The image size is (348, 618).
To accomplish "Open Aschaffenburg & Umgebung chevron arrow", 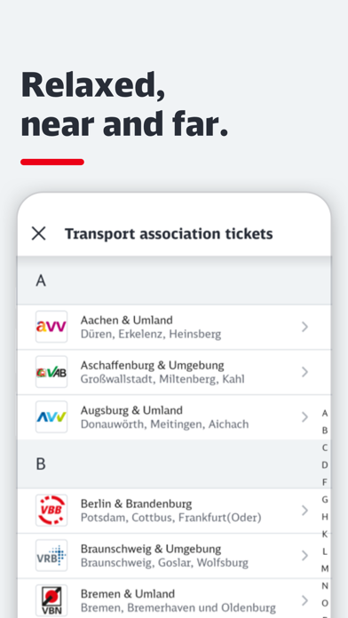I will pyautogui.click(x=304, y=372).
